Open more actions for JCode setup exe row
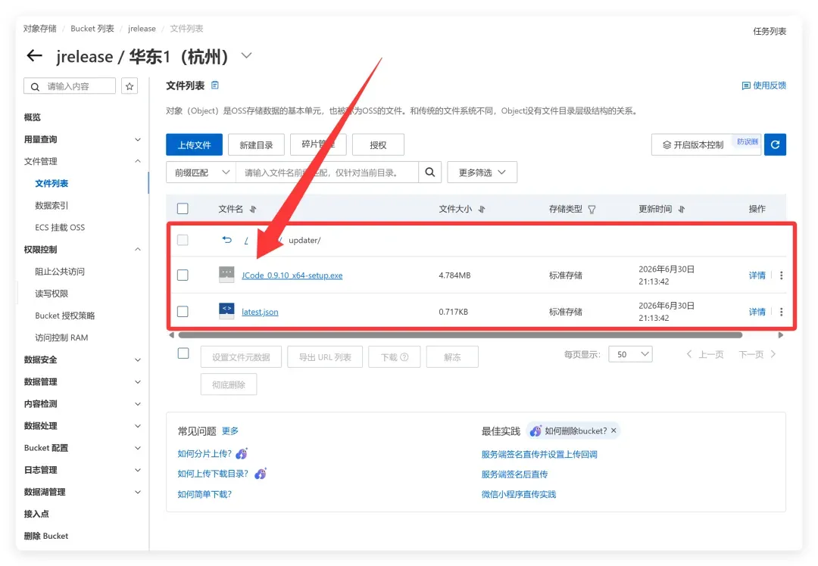 (781, 275)
